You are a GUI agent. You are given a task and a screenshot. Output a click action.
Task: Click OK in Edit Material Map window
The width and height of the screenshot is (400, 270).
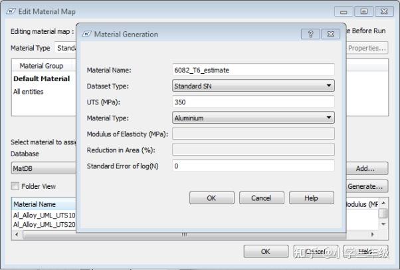click(x=266, y=251)
